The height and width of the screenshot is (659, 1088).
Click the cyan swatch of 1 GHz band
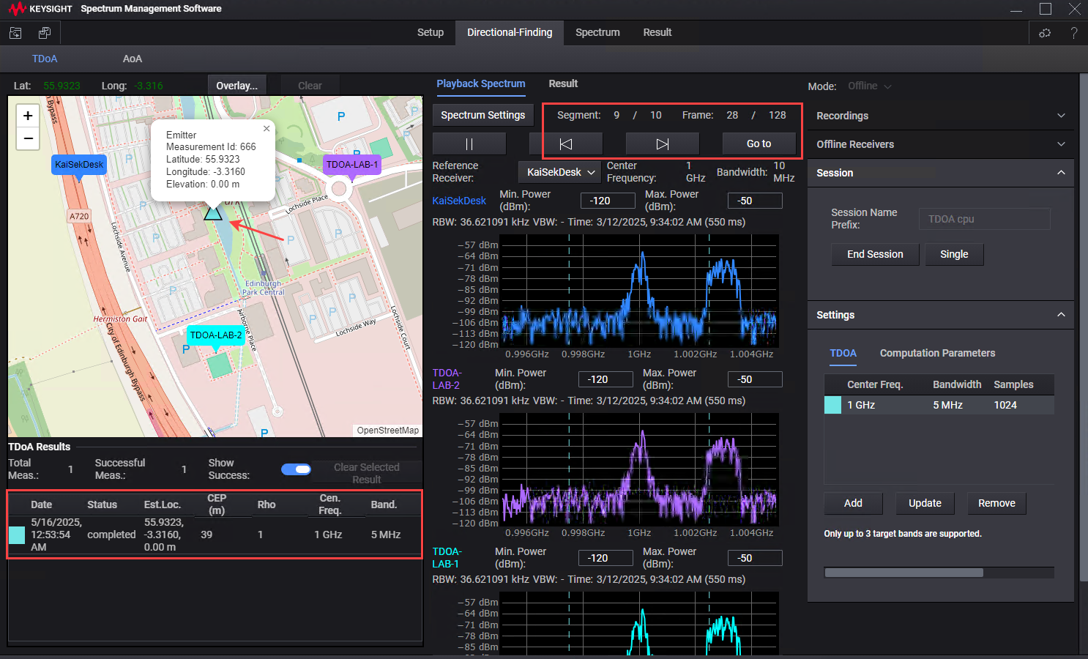click(x=832, y=406)
